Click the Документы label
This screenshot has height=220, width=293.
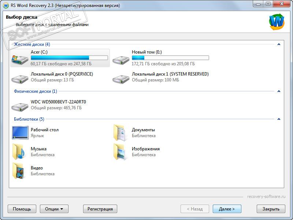143,130
